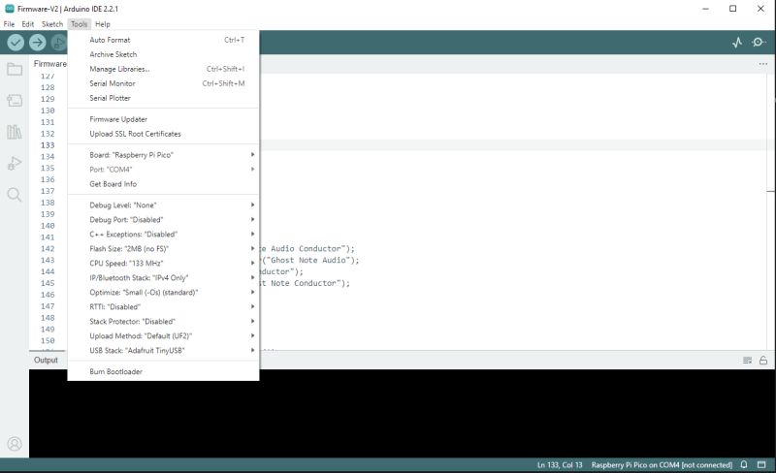The height and width of the screenshot is (473, 776).
Task: Click line number 150 in gutter
Action: coord(48,340)
